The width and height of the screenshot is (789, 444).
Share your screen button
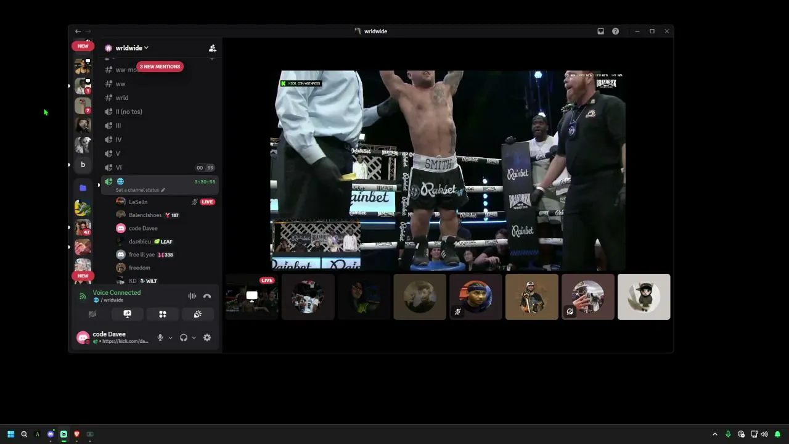pos(127,314)
